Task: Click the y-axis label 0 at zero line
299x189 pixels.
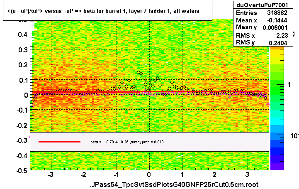Action: click(x=26, y=95)
